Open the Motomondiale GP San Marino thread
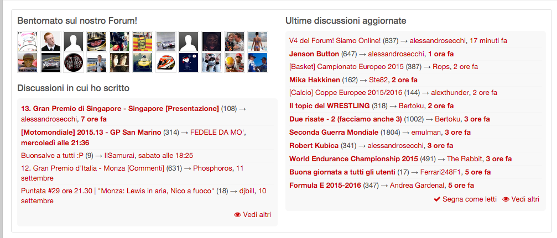Image resolution: width=557 pixels, height=238 pixels. tap(91, 133)
